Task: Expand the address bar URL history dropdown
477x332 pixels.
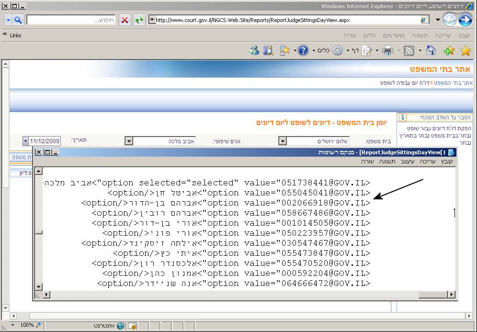Action: tap(152, 20)
